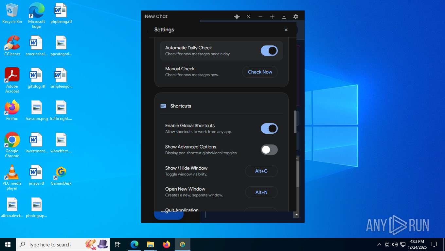The height and width of the screenshot is (251, 445).
Task: Open the Windows Start menu
Action: [x=8, y=244]
